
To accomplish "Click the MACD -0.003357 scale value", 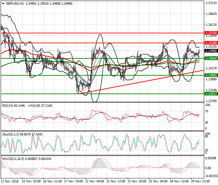I will [211, 176].
